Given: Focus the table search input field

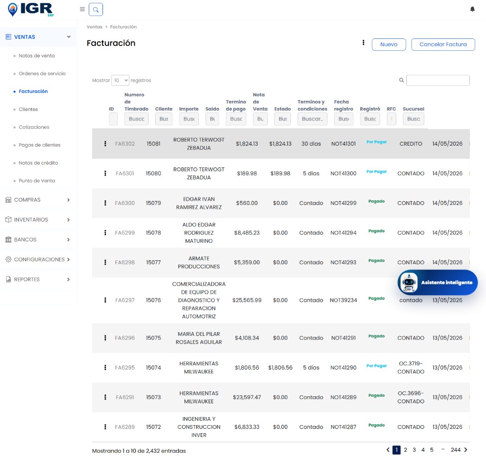Looking at the screenshot, I should pyautogui.click(x=438, y=80).
